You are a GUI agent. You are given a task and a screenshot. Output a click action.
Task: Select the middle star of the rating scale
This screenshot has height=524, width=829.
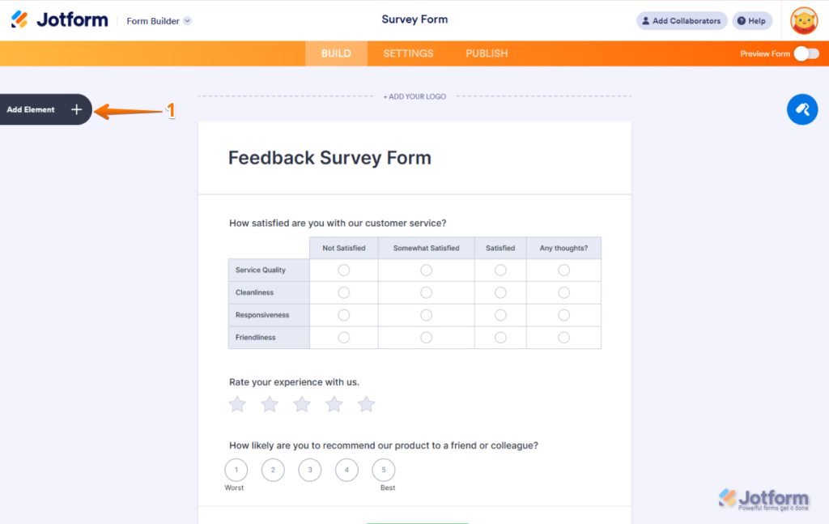pyautogui.click(x=301, y=403)
